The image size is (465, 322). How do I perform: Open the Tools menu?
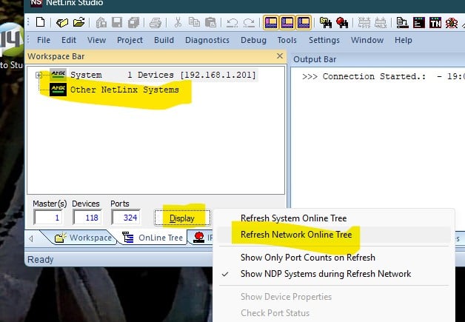pyautogui.click(x=287, y=40)
